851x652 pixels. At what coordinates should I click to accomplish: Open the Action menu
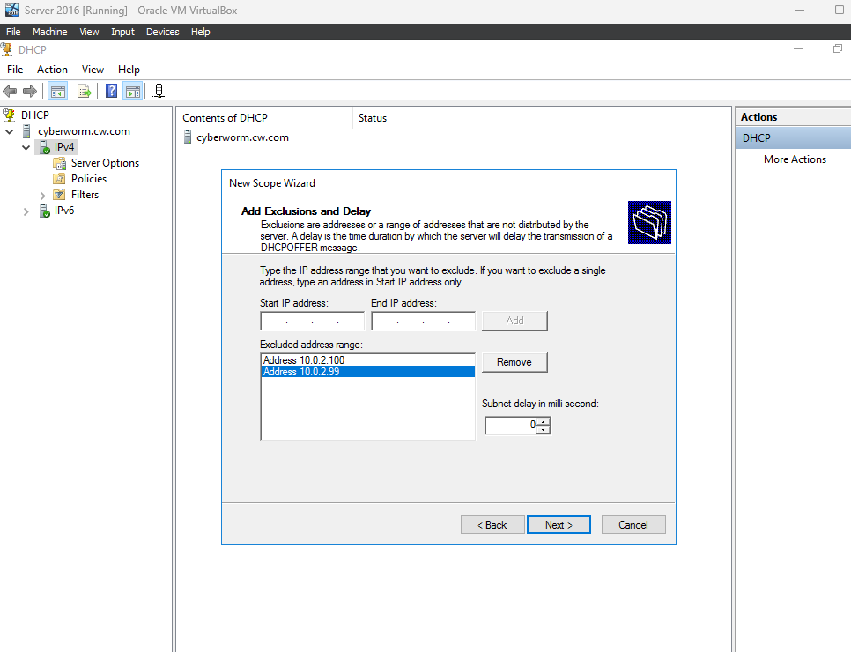point(52,70)
